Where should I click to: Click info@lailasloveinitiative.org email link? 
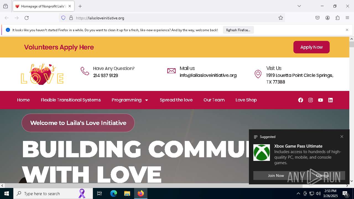pos(208,75)
